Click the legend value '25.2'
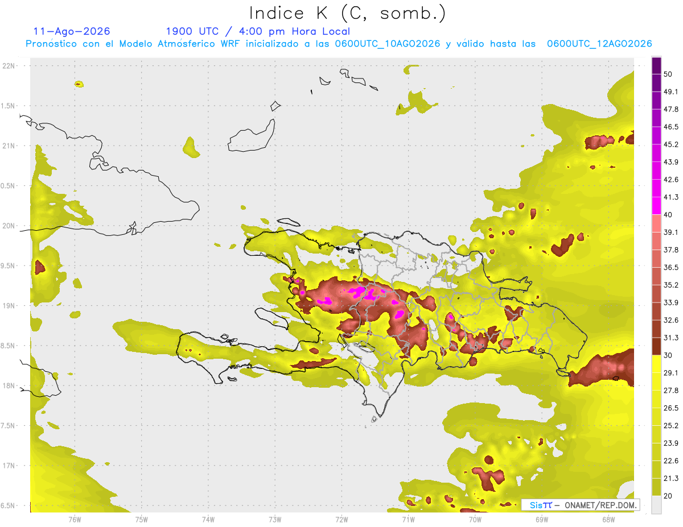 tap(671, 425)
